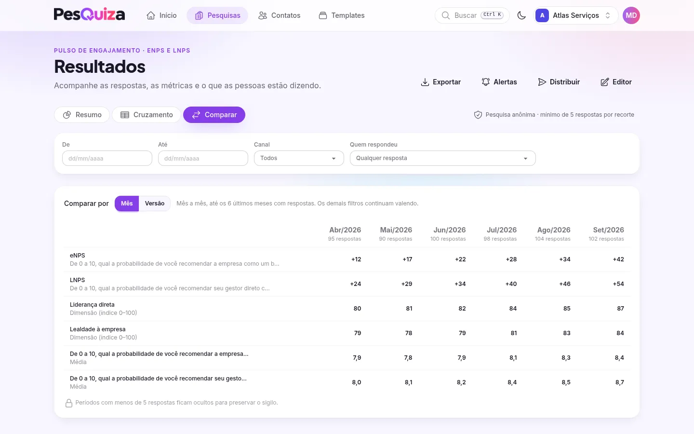Open the Templates section
This screenshot has width=694, height=434.
341,15
